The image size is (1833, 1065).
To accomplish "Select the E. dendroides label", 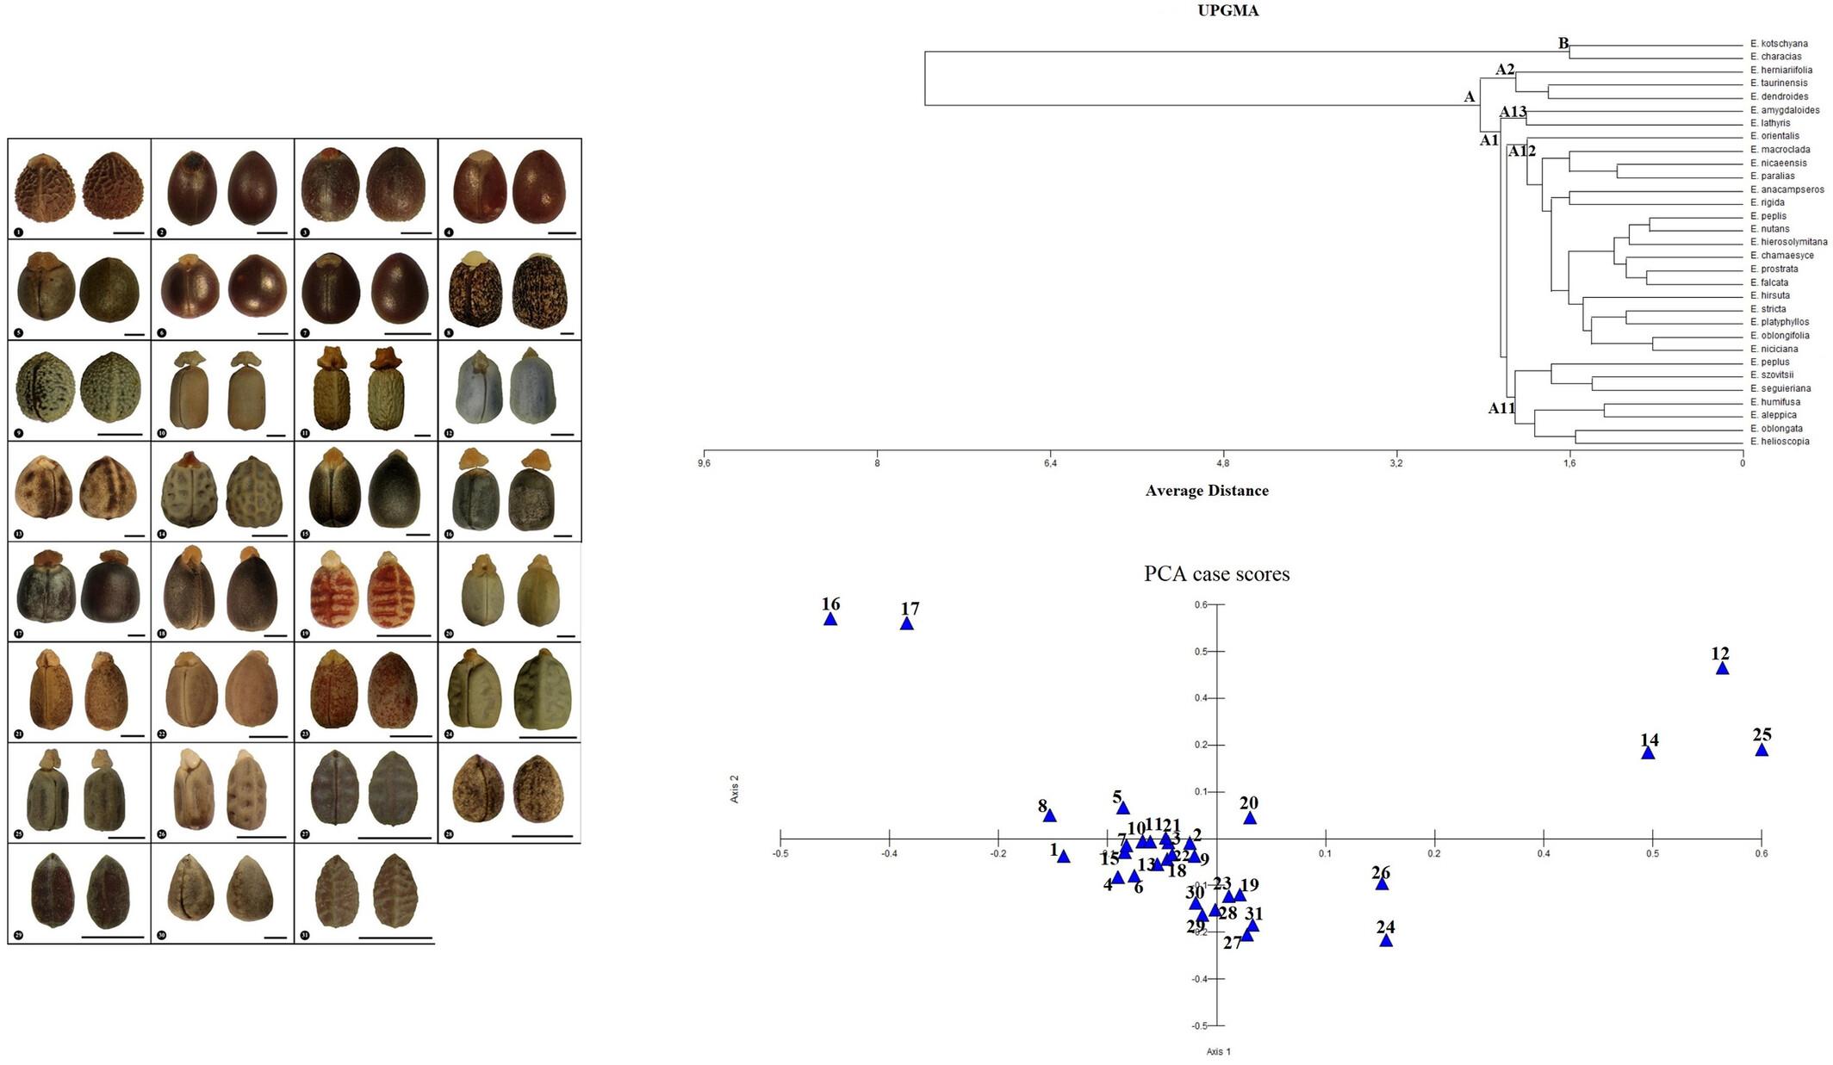I will 1779,97.
